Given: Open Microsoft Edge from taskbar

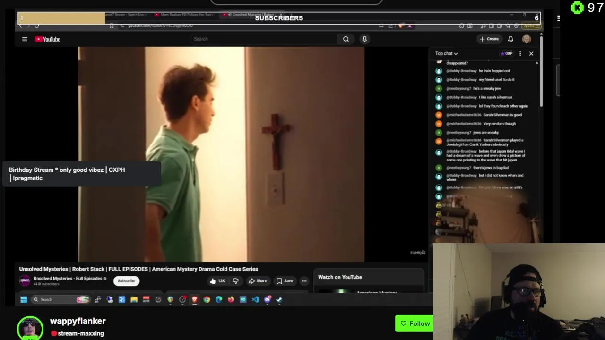Looking at the screenshot, I should click(x=219, y=299).
